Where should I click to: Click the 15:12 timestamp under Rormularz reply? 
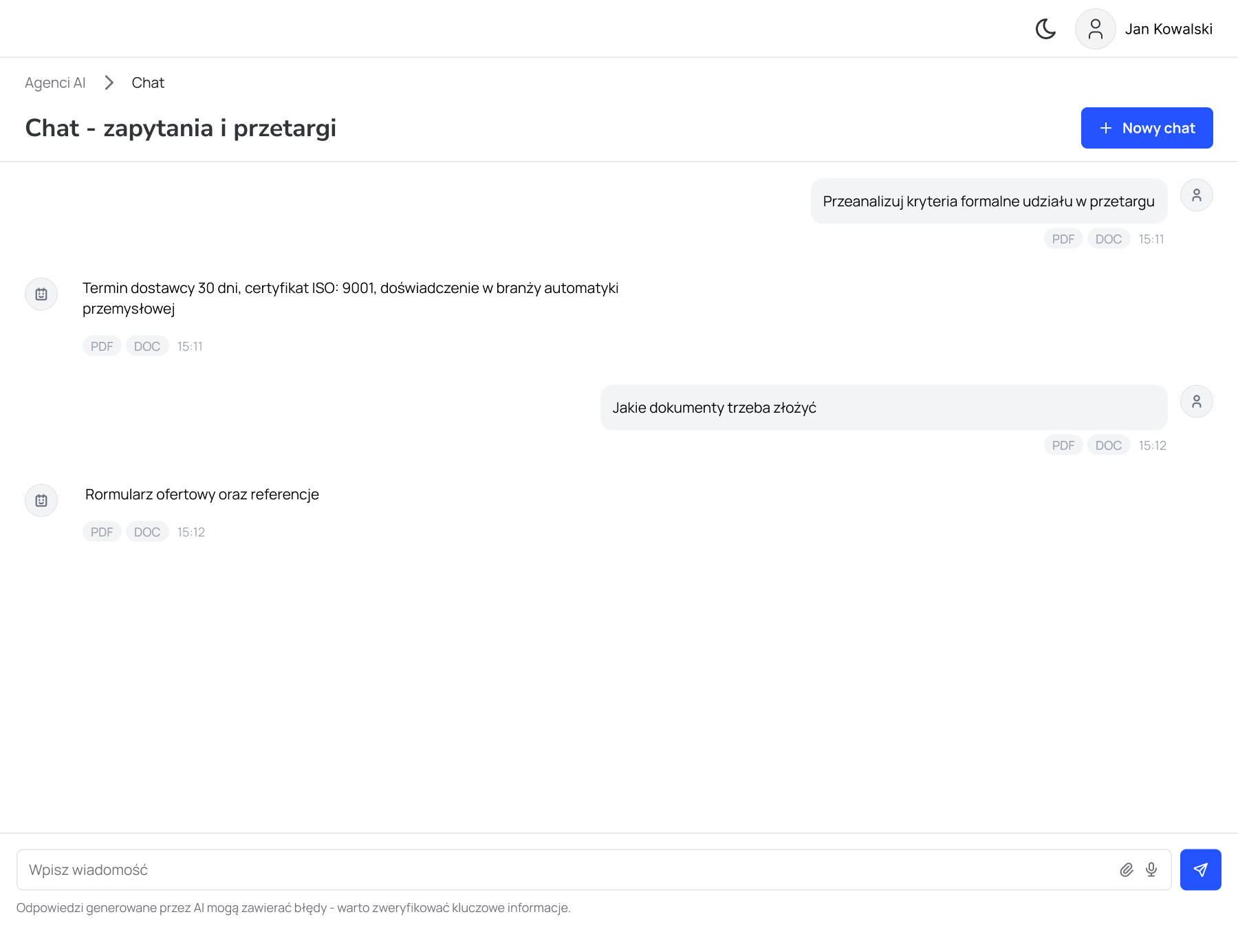click(191, 532)
